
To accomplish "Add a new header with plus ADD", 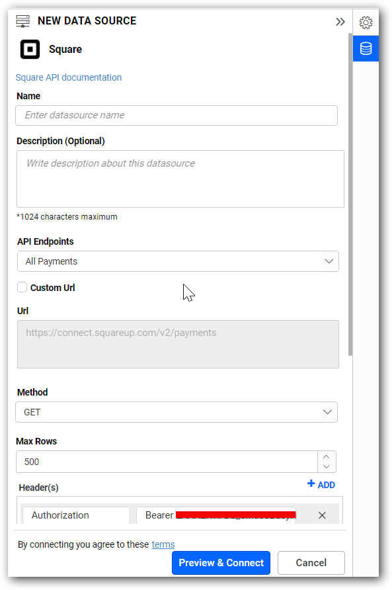I will tap(321, 484).
